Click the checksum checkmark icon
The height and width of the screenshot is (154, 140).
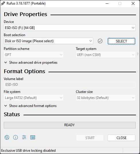tap(100, 41)
